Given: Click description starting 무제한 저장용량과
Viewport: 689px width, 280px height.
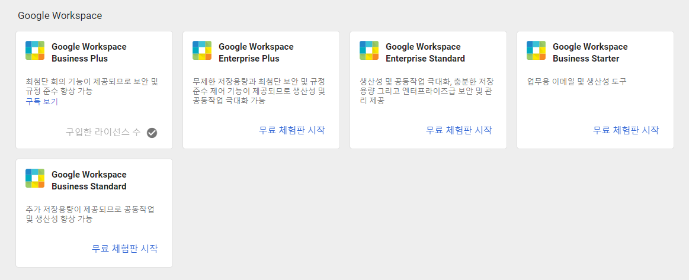Looking at the screenshot, I should 259,91.
